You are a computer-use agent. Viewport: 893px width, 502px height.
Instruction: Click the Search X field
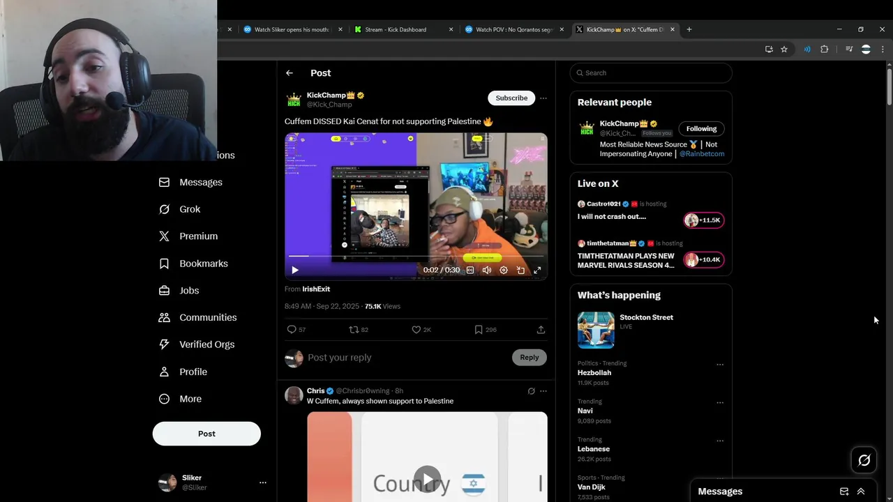[x=651, y=73]
